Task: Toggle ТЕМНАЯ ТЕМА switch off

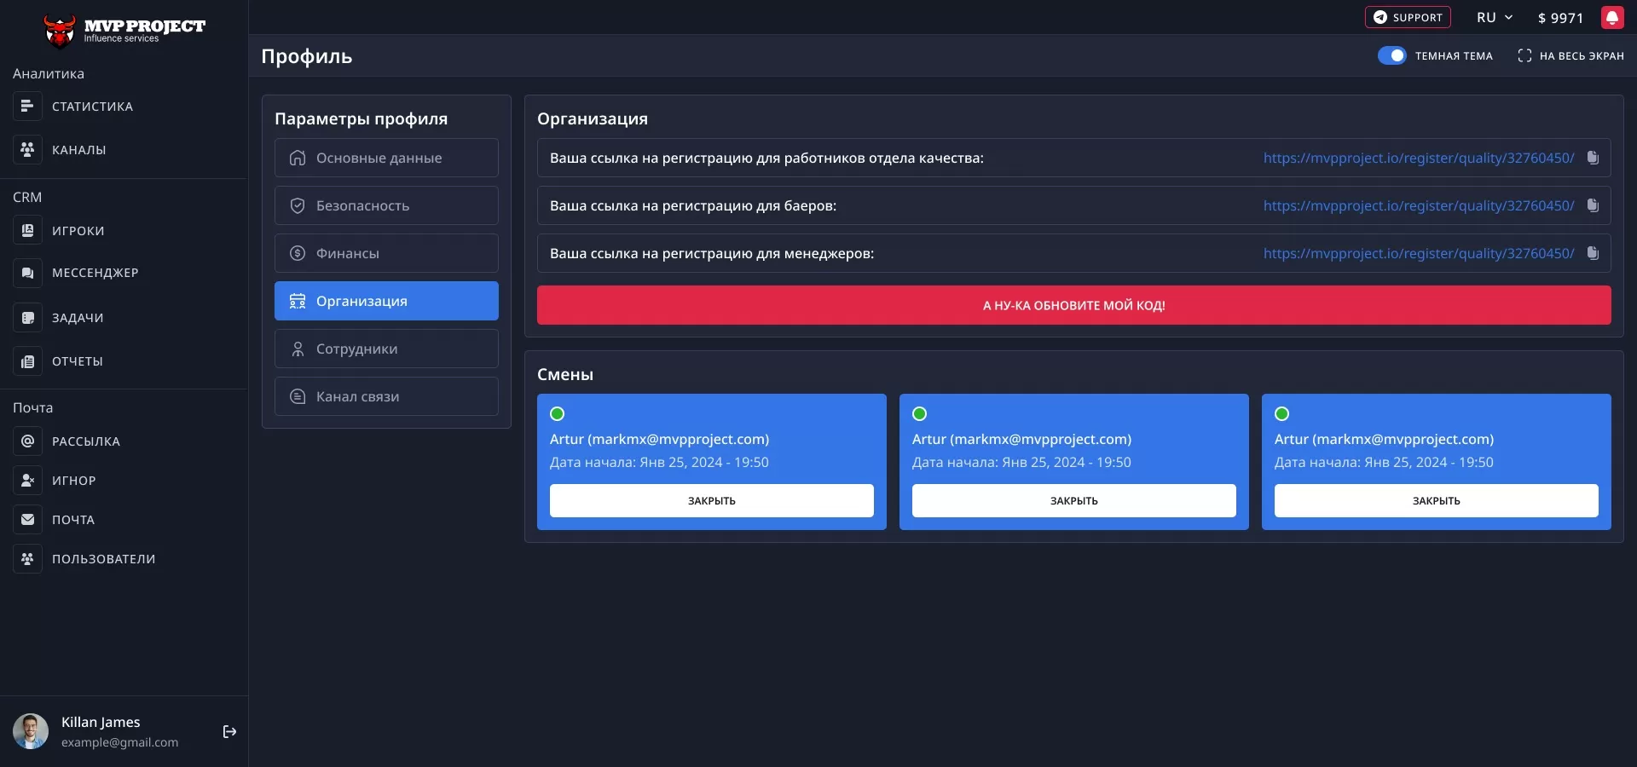Action: 1392,55
